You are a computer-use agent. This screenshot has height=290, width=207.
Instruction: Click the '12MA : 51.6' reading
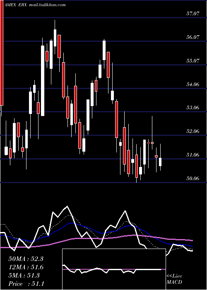(26, 267)
